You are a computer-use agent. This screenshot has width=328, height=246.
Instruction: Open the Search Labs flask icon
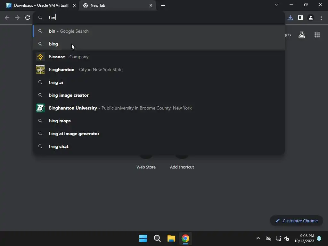point(302,35)
